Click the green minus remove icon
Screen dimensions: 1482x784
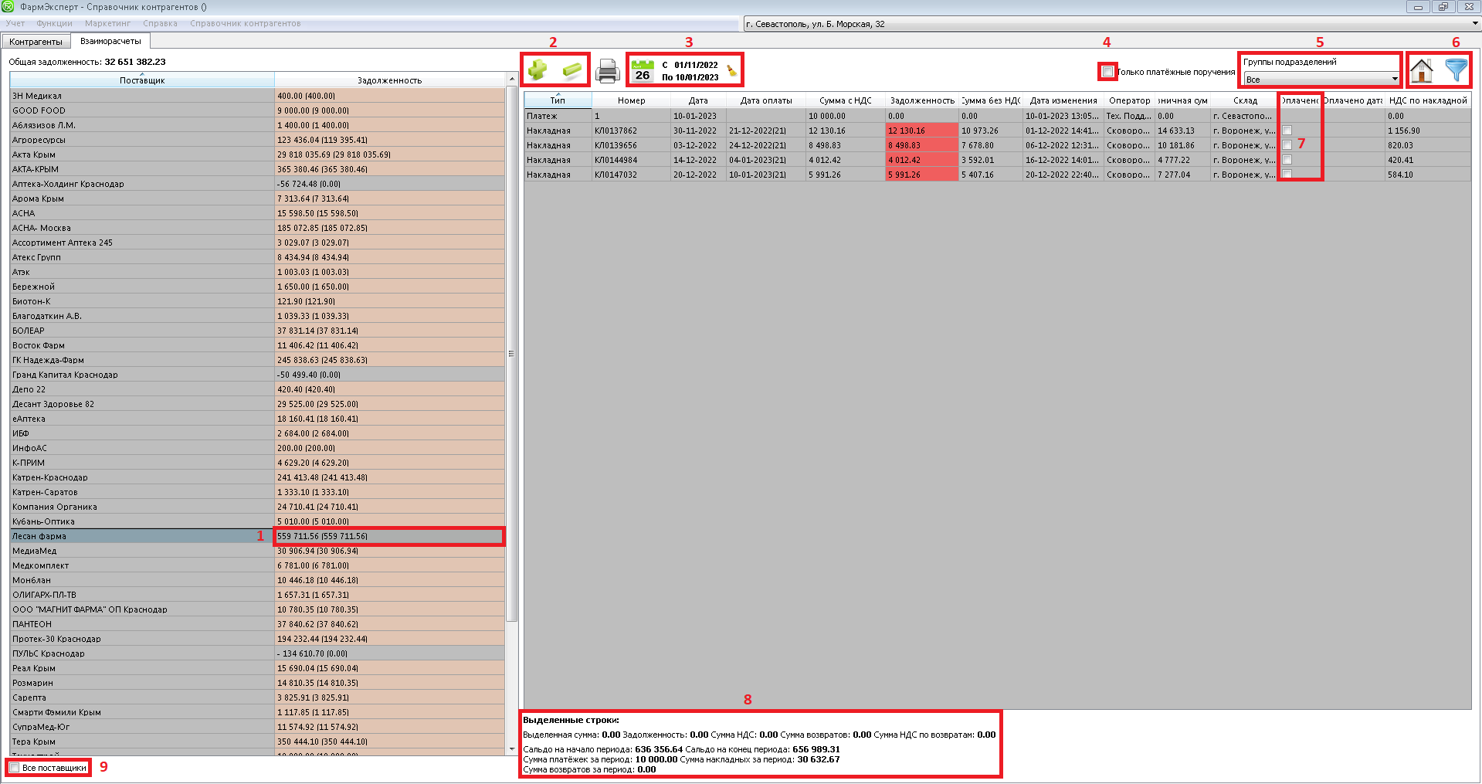click(x=572, y=70)
